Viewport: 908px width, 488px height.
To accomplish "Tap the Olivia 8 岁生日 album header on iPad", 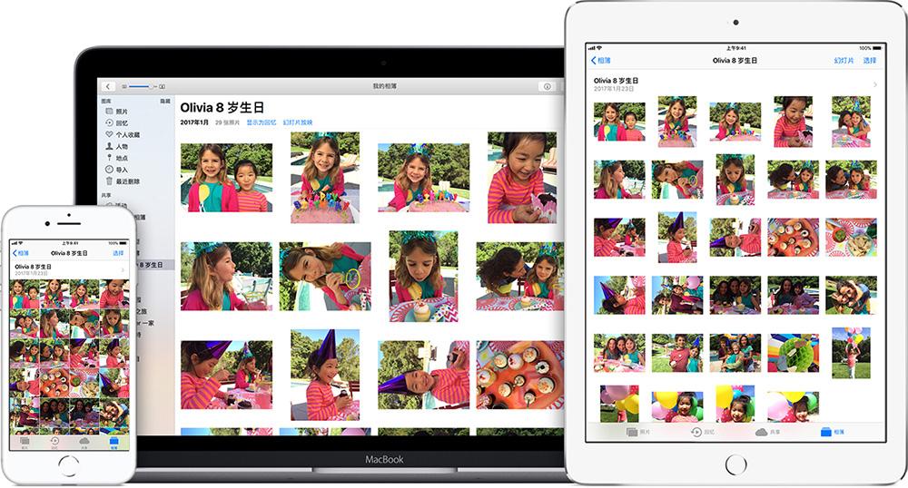I will click(735, 84).
